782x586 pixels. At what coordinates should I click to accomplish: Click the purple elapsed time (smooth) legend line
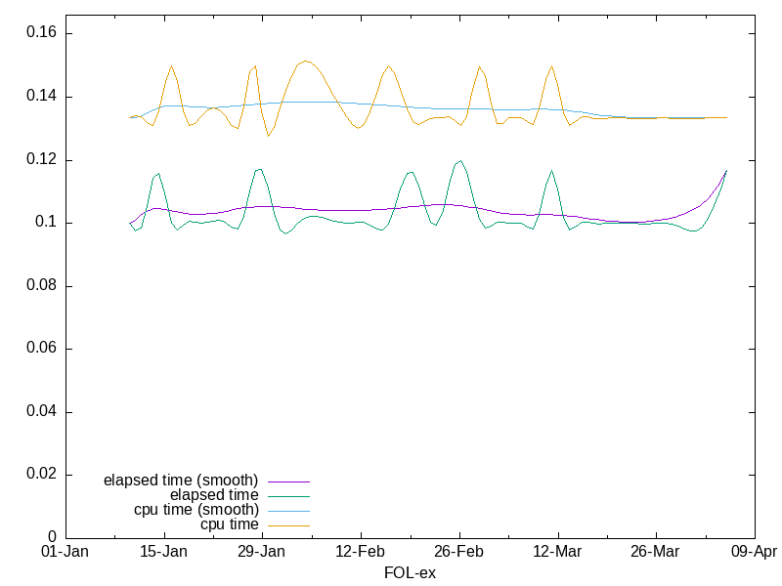click(287, 481)
